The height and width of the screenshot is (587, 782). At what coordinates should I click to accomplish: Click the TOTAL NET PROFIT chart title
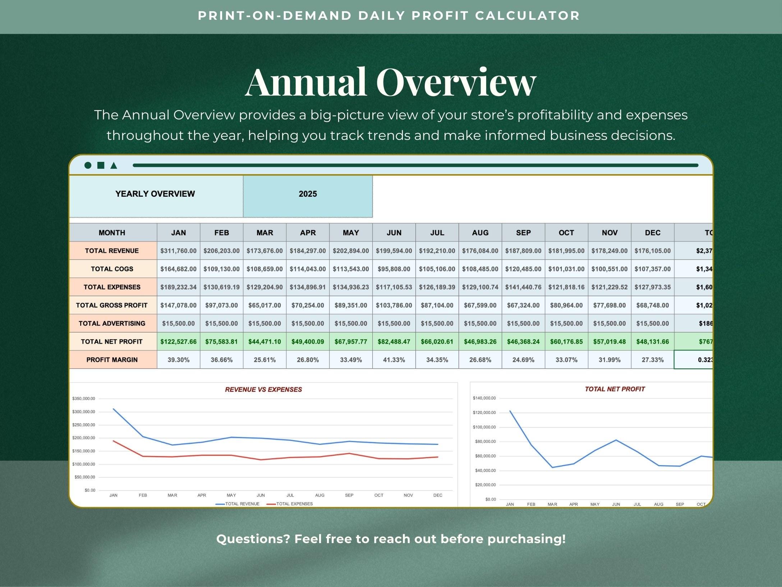615,389
